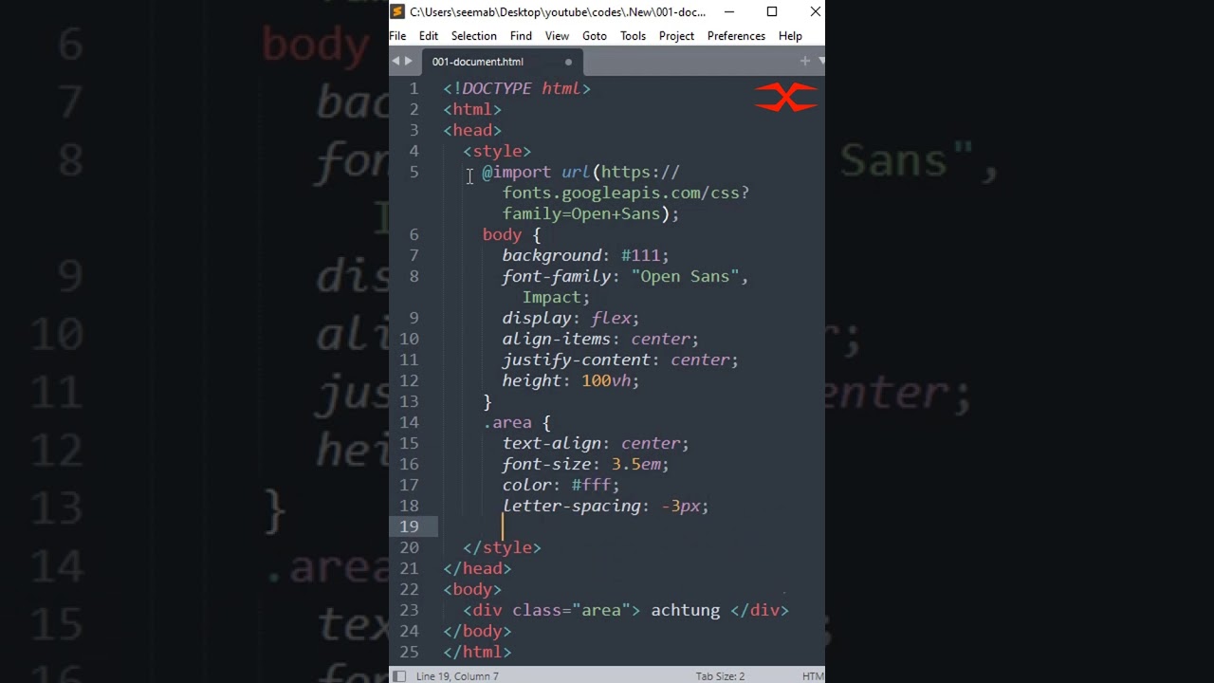The image size is (1214, 683).
Task: Open the Tools menu
Action: click(x=633, y=36)
